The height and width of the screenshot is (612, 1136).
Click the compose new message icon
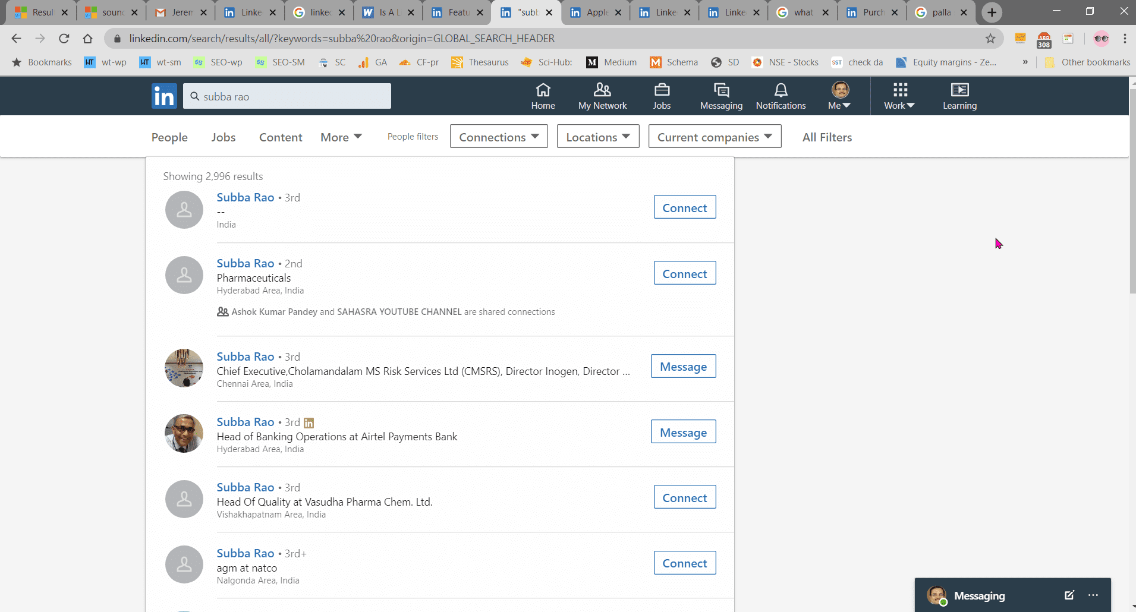click(x=1069, y=595)
